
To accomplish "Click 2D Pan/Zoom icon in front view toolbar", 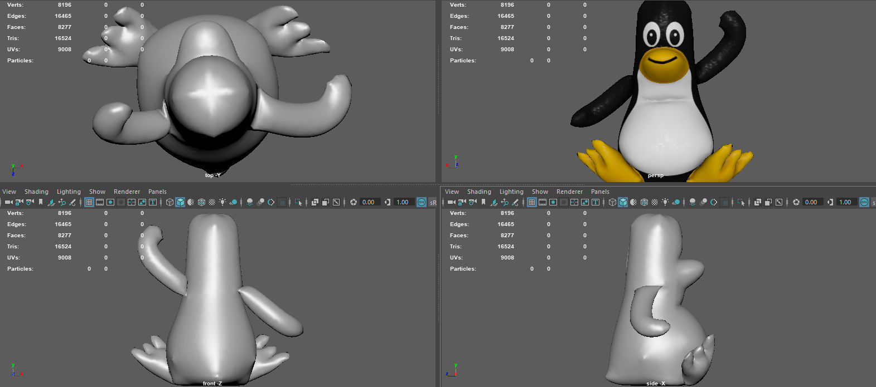I will pos(62,202).
